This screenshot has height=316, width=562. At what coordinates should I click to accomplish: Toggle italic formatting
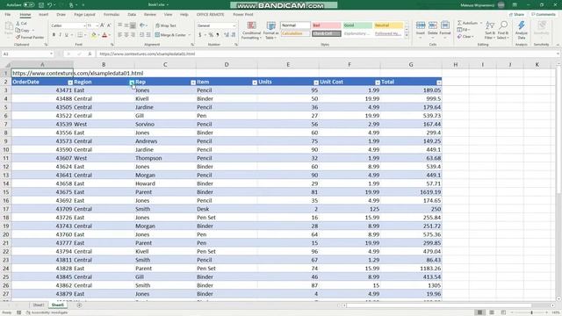[60, 35]
